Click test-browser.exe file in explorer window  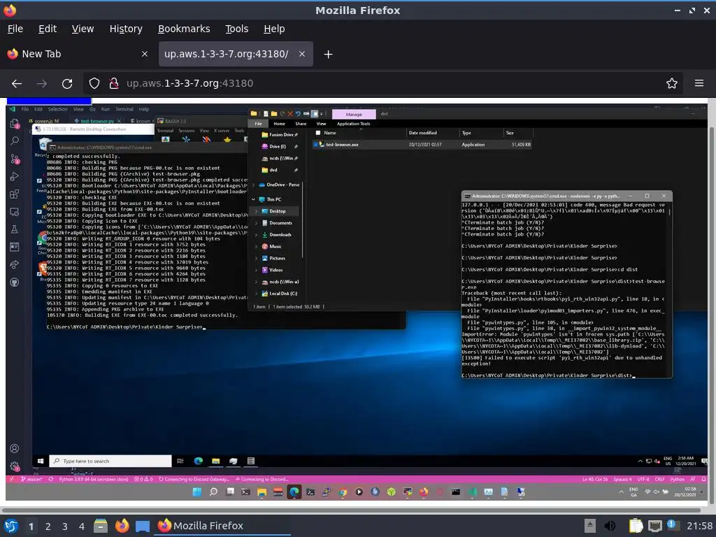(341, 144)
